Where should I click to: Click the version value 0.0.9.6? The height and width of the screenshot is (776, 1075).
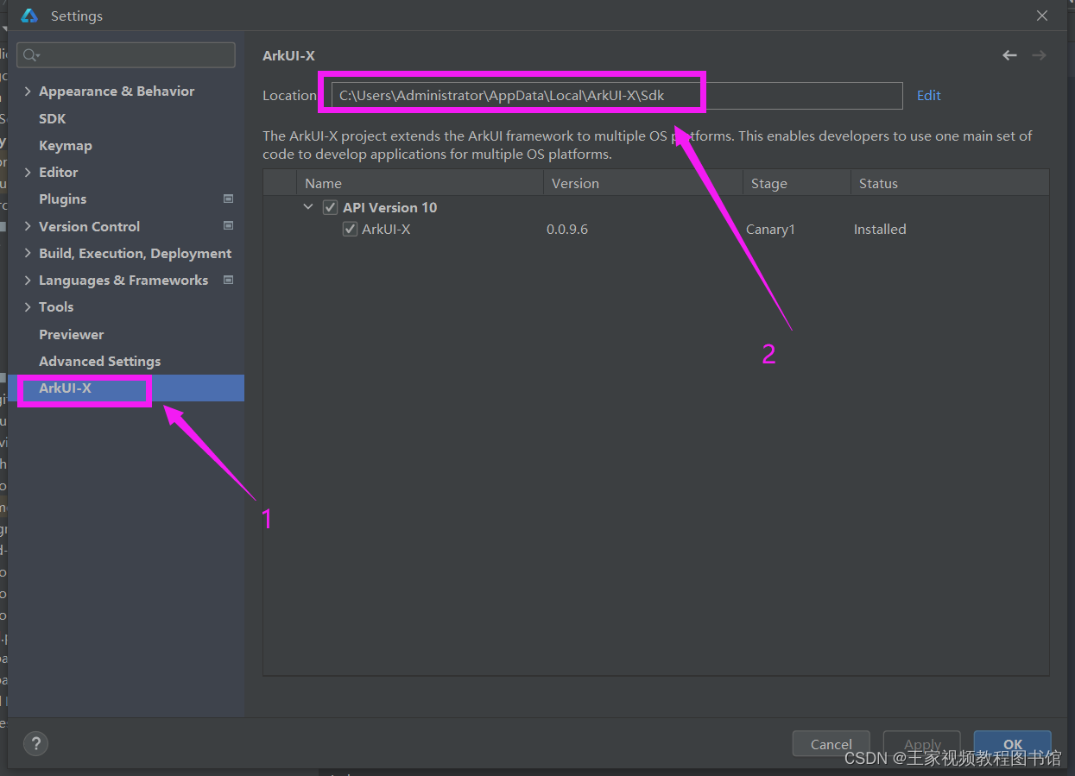[567, 229]
